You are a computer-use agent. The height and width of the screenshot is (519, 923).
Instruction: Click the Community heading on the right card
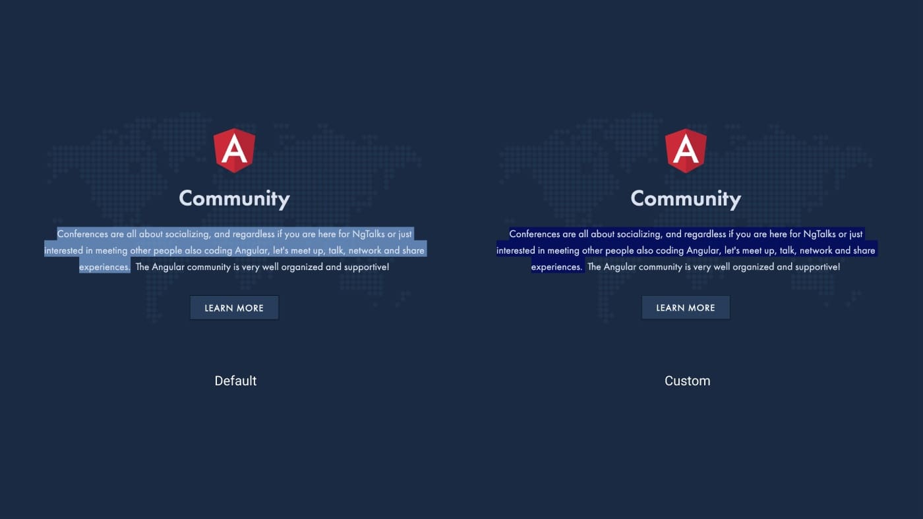pos(686,198)
